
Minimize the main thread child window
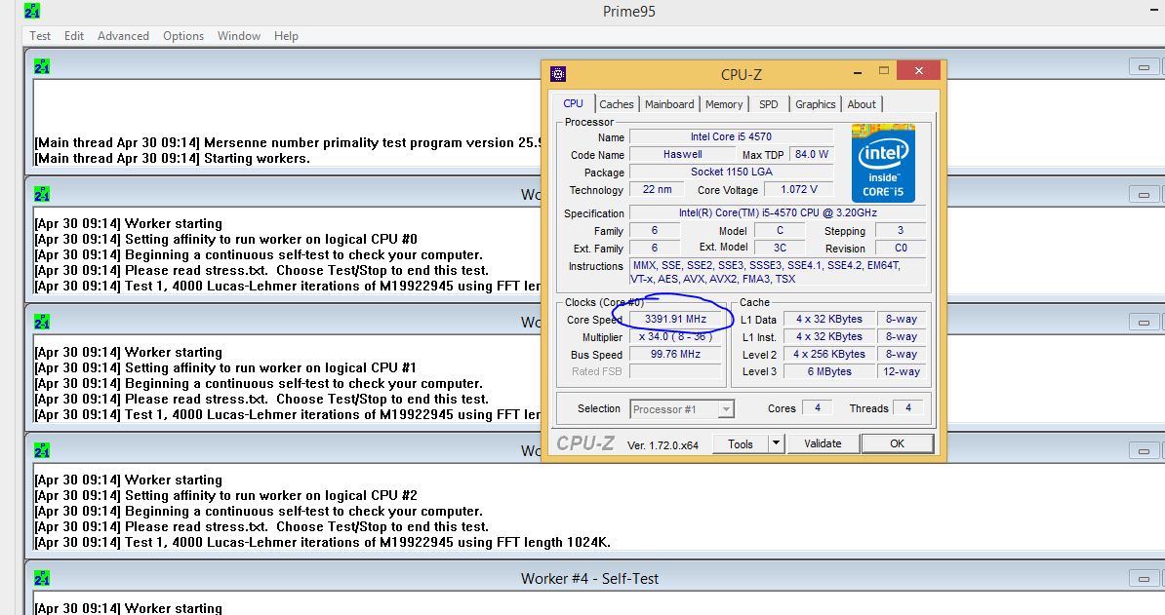tap(1144, 67)
